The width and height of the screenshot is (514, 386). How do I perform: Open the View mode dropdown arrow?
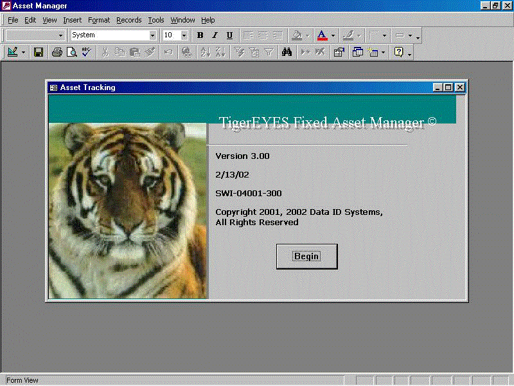(24, 52)
